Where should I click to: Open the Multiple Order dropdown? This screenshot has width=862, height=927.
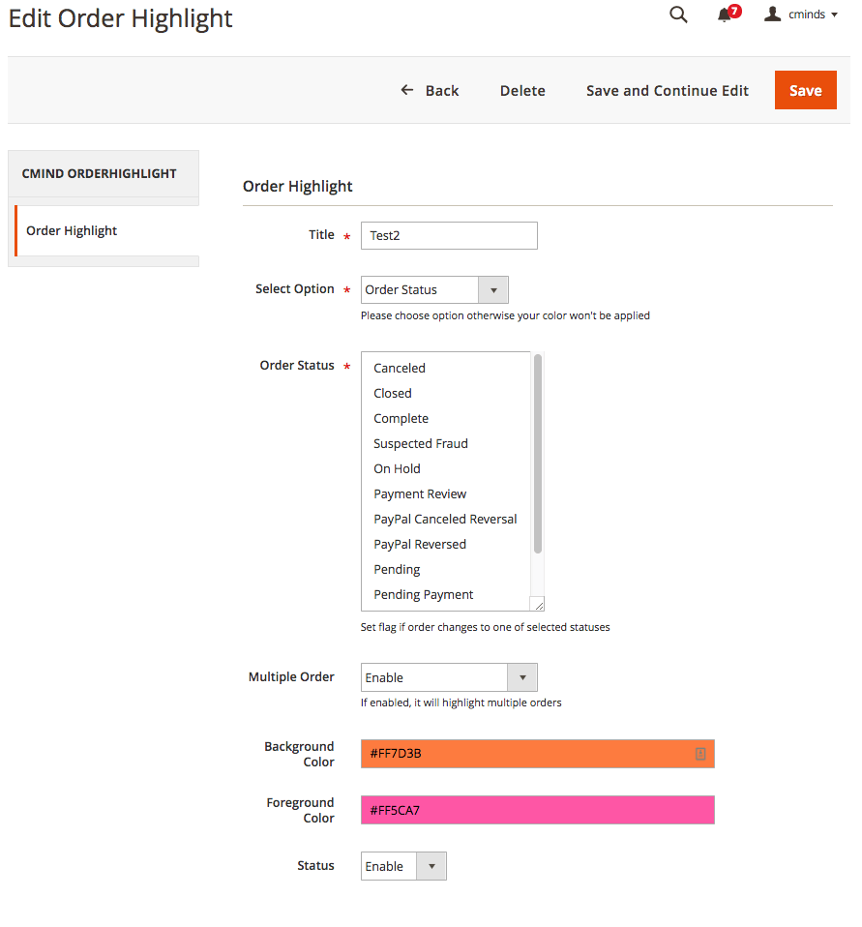449,677
